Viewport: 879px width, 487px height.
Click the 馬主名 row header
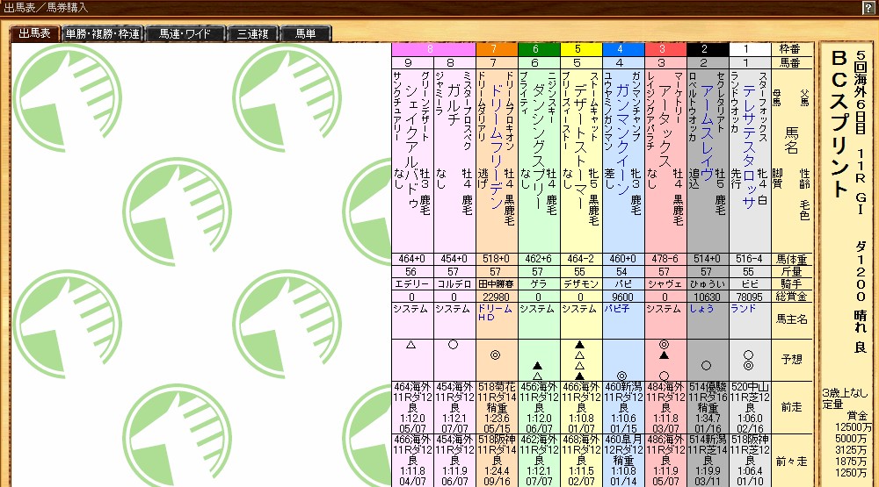click(792, 319)
